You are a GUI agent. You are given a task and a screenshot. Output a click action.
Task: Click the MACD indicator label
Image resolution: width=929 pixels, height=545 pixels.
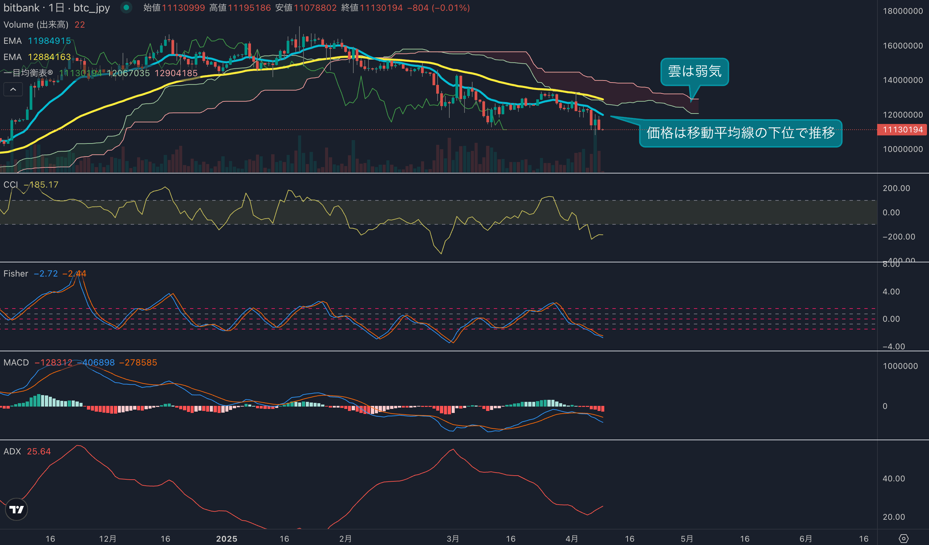click(16, 362)
